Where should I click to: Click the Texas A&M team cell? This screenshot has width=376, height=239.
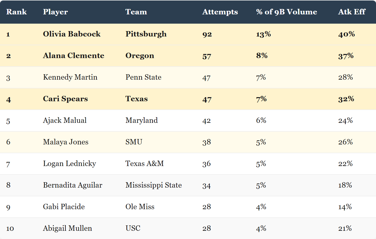point(144,163)
